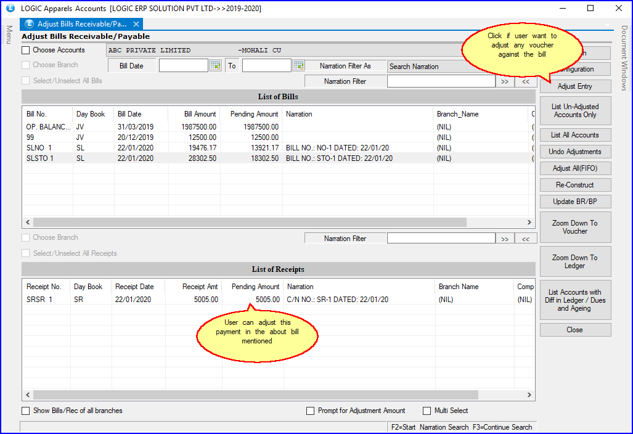This screenshot has height=434, width=633.
Task: Click left arrow of List of Receipts scrollbar
Action: (28, 395)
